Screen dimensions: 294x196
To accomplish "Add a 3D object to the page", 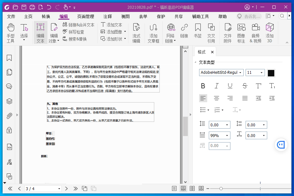I will pyautogui.click(x=269, y=32).
